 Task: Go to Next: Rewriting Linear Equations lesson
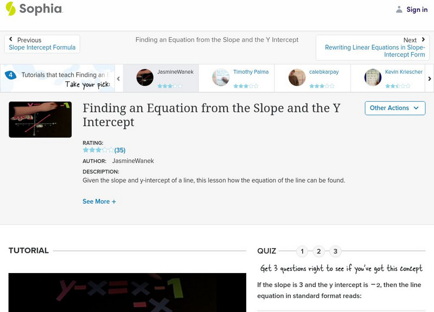(x=374, y=48)
